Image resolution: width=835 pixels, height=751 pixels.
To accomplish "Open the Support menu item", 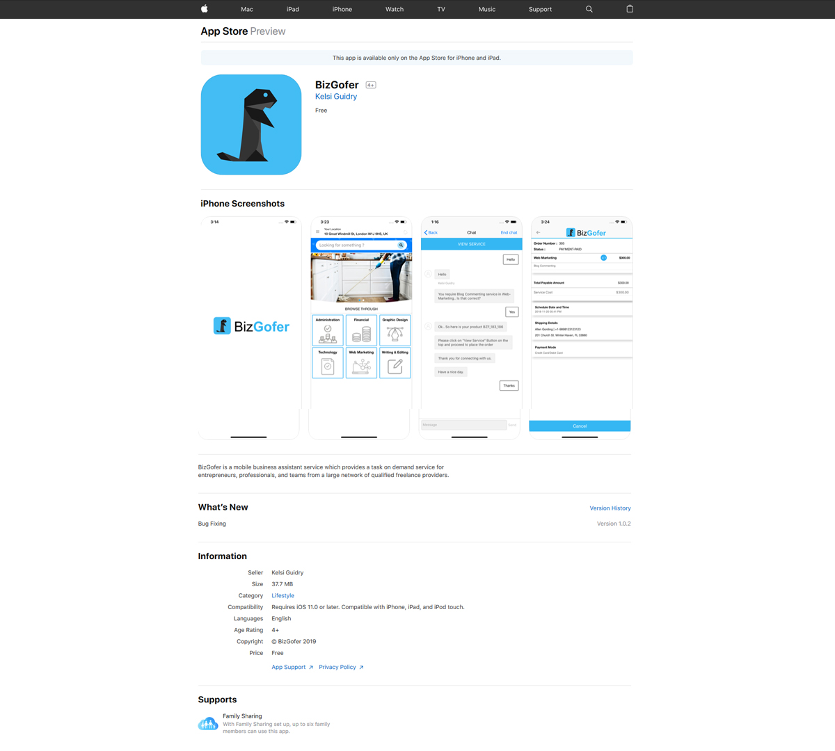I will click(540, 9).
